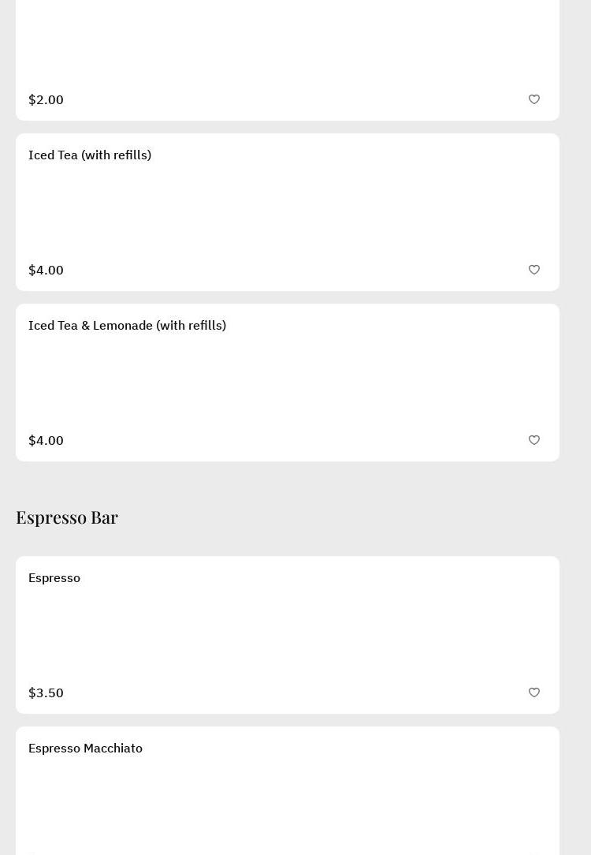Tap the heart on Iced Tea & Lemonade

click(x=534, y=440)
